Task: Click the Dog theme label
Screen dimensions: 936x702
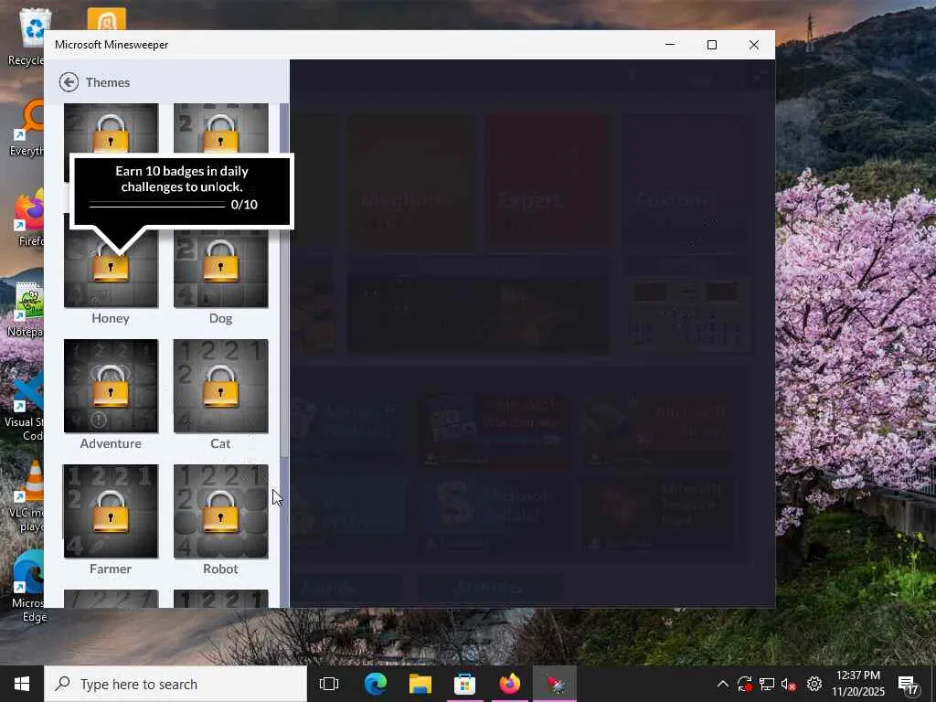Action: tap(220, 318)
